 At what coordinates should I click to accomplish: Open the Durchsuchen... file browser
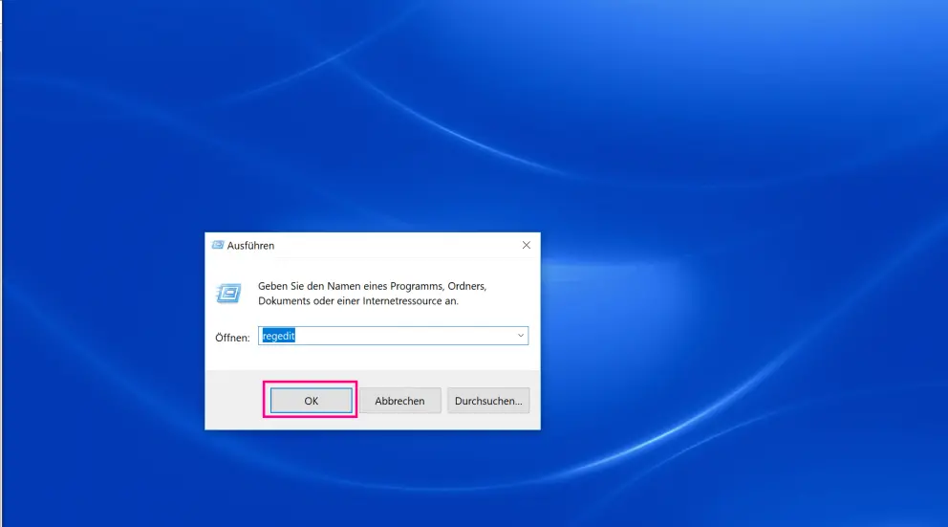488,401
